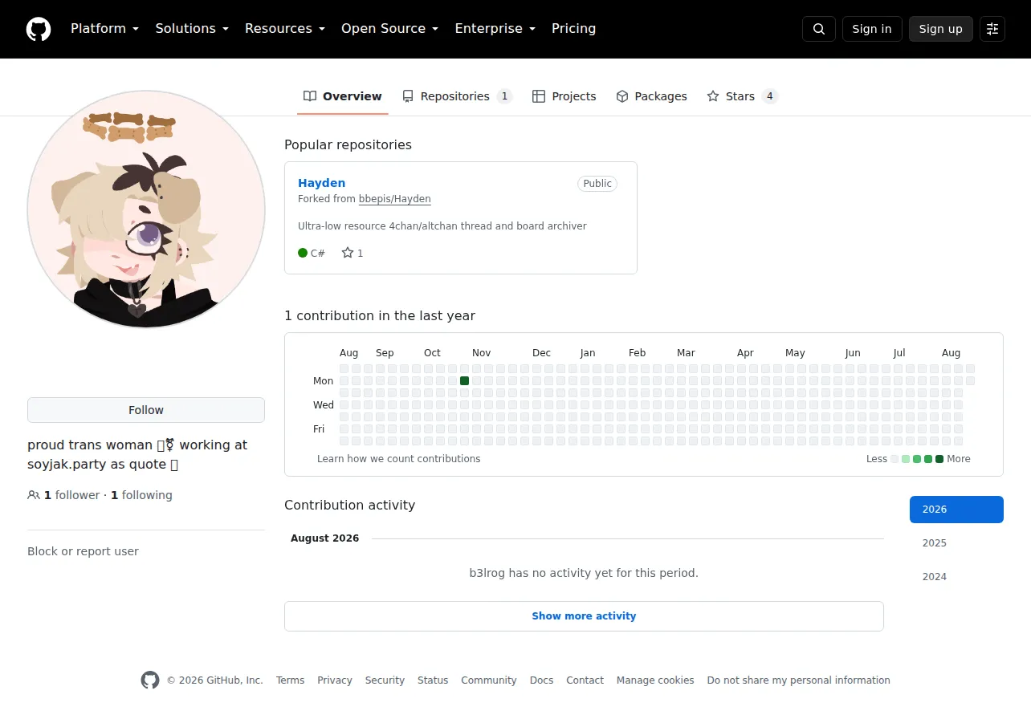1031x723 pixels.
Task: Open the footer Privacy link
Action: pyautogui.click(x=335, y=680)
